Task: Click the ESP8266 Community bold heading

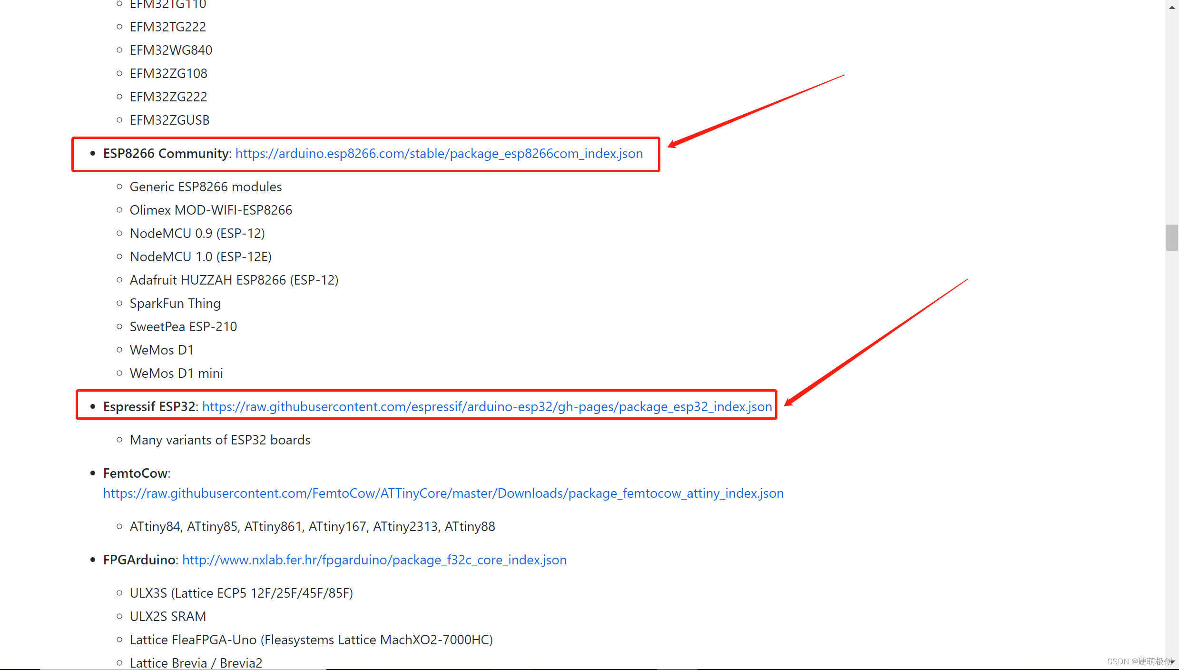Action: [166, 154]
